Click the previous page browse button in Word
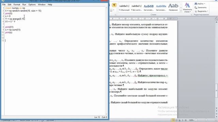Image resolution: width=218 pixels, height=122 pixels. (217, 111)
